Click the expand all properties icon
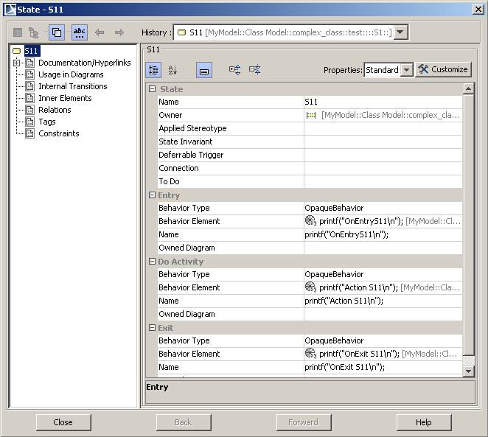Screen dimensions: 488x437 point(234,70)
